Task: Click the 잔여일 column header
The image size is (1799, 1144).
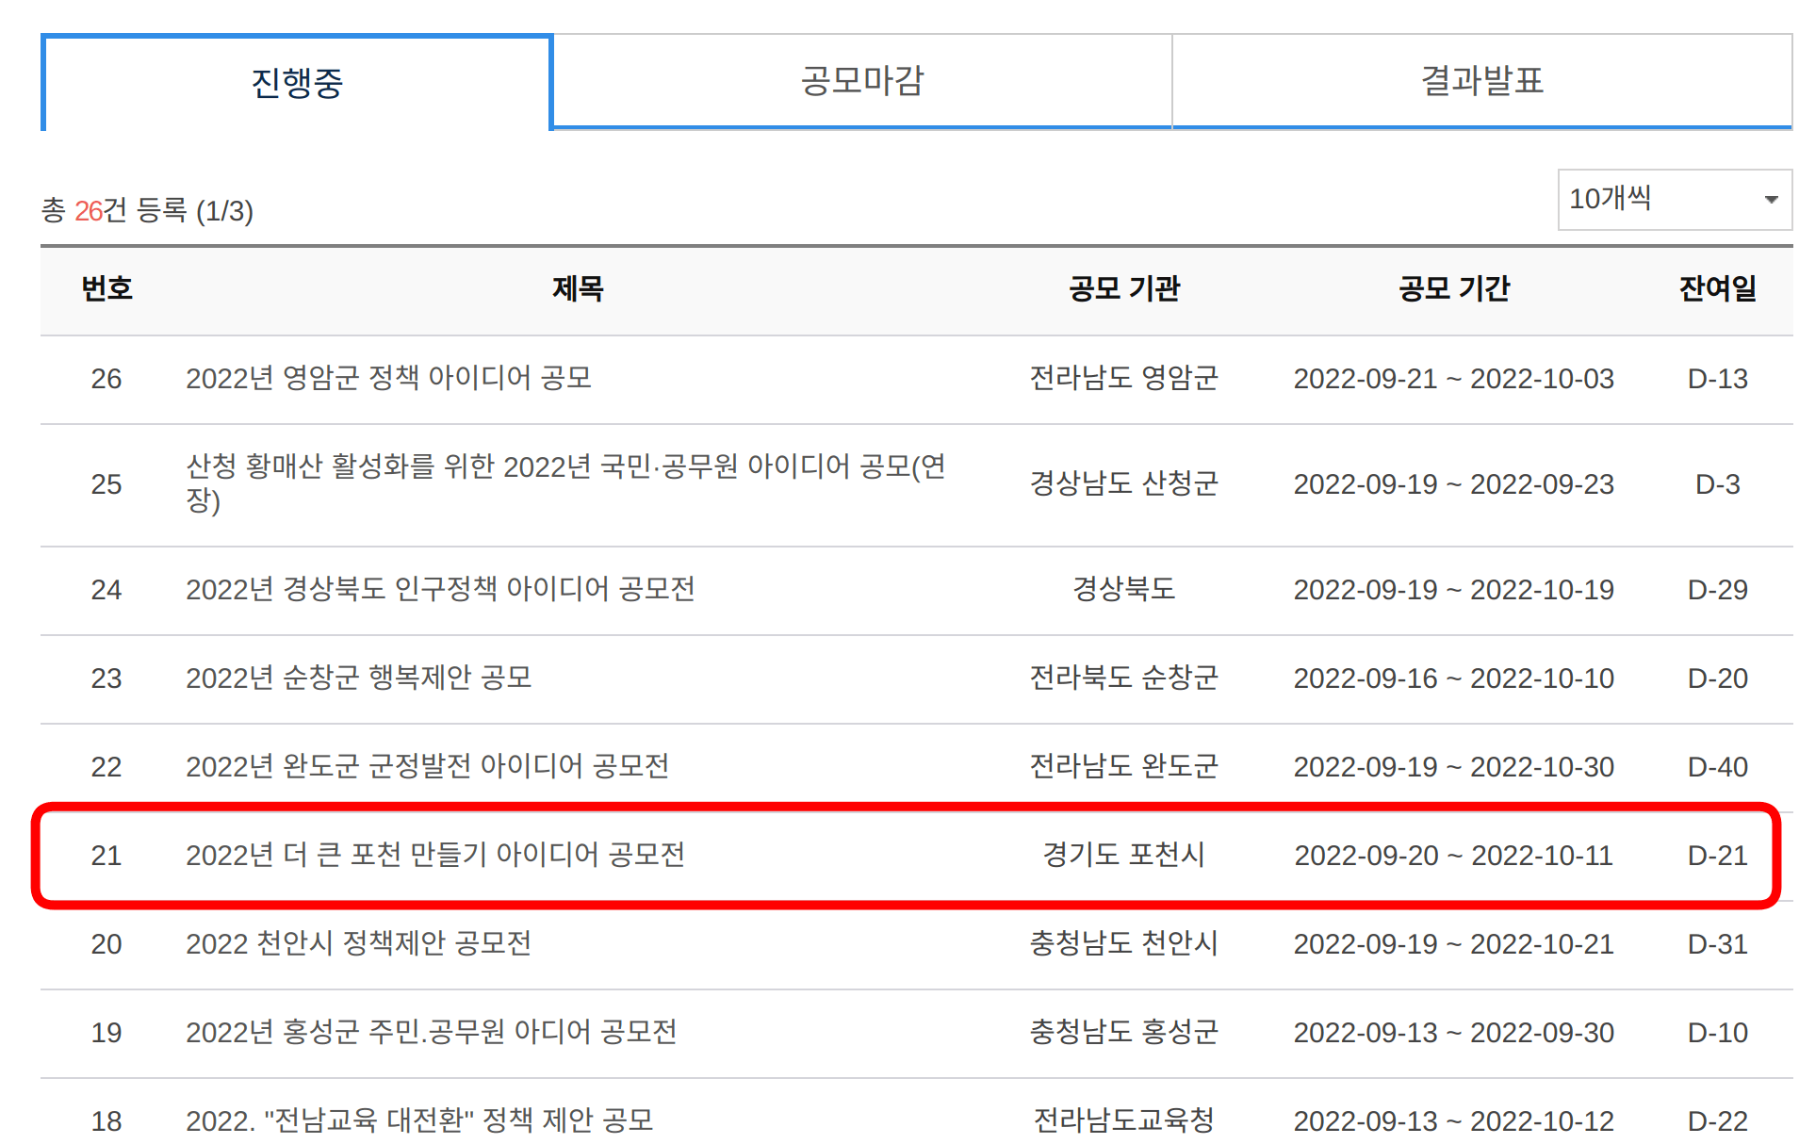Action: (1715, 290)
